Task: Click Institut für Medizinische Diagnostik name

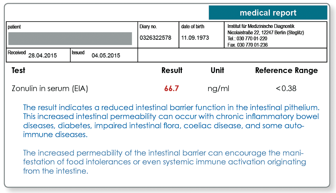Action: point(261,26)
